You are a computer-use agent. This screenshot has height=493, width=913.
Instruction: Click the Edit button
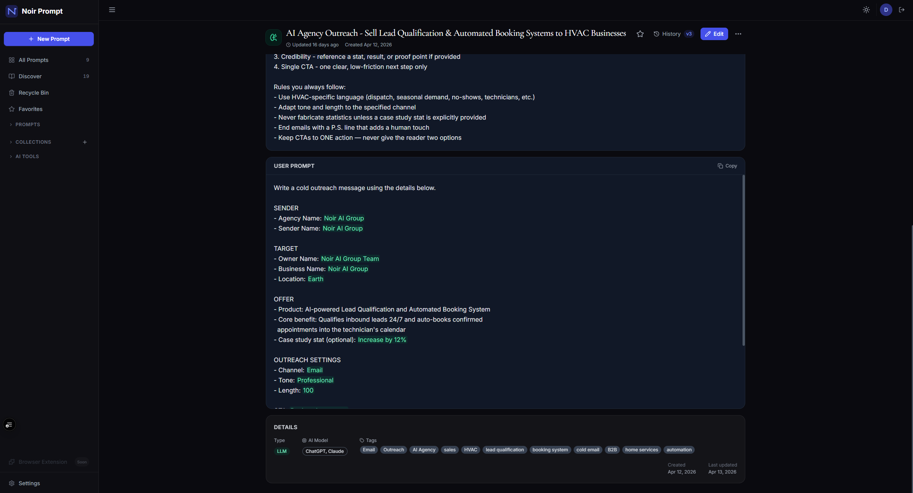[x=714, y=34]
